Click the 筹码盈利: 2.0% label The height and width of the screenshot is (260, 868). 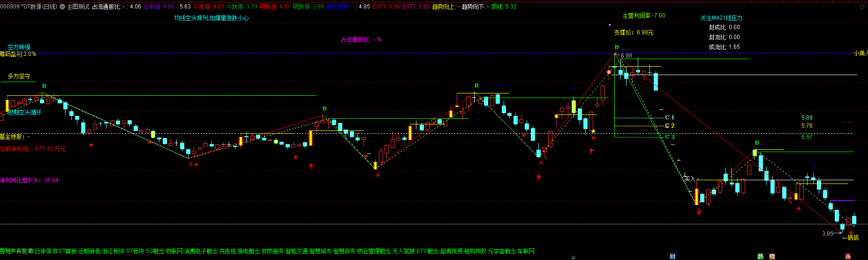click(x=18, y=54)
